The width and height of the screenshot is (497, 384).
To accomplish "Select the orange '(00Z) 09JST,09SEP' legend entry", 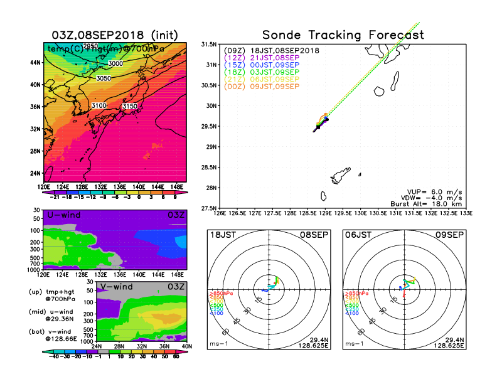I will [262, 86].
